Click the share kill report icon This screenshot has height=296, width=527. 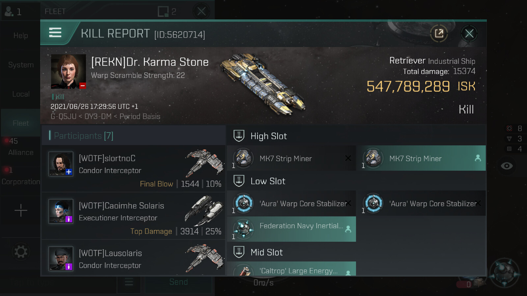(x=439, y=33)
